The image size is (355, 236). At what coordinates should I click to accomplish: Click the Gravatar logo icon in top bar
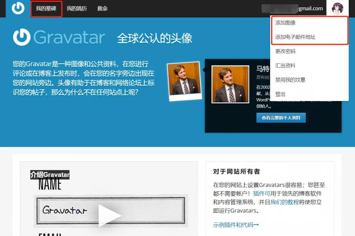click(x=18, y=8)
